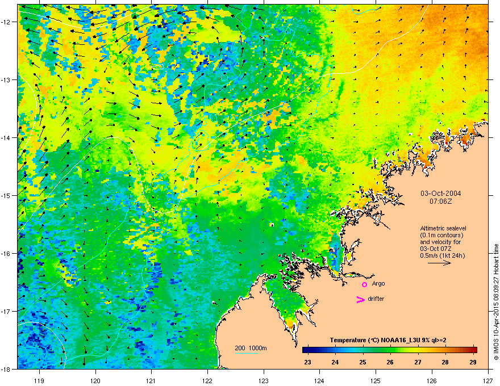Click the -14 latitude axis label
The height and width of the screenshot is (386, 500).
[x=6, y=138]
